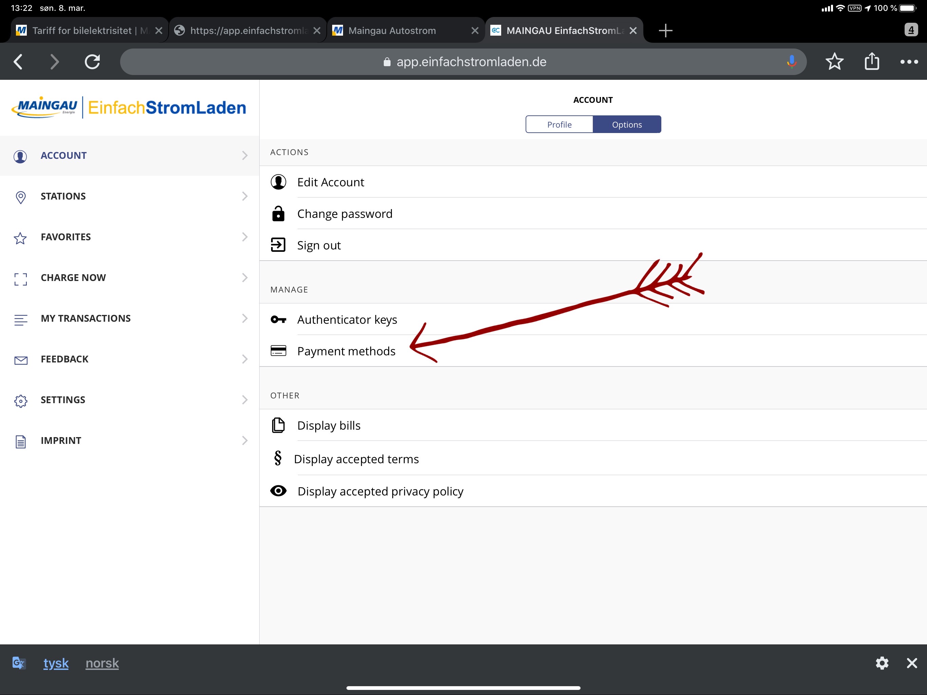Tap the bookmark star icon in toolbar
This screenshot has width=927, height=695.
(x=834, y=62)
